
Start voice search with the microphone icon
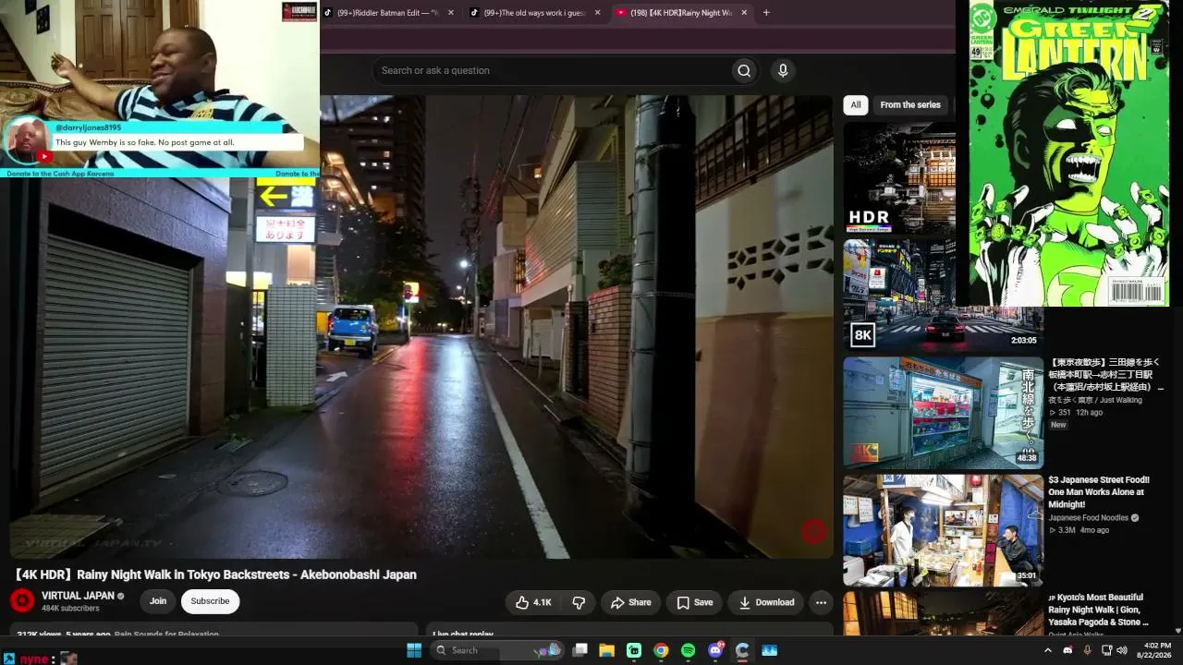783,70
